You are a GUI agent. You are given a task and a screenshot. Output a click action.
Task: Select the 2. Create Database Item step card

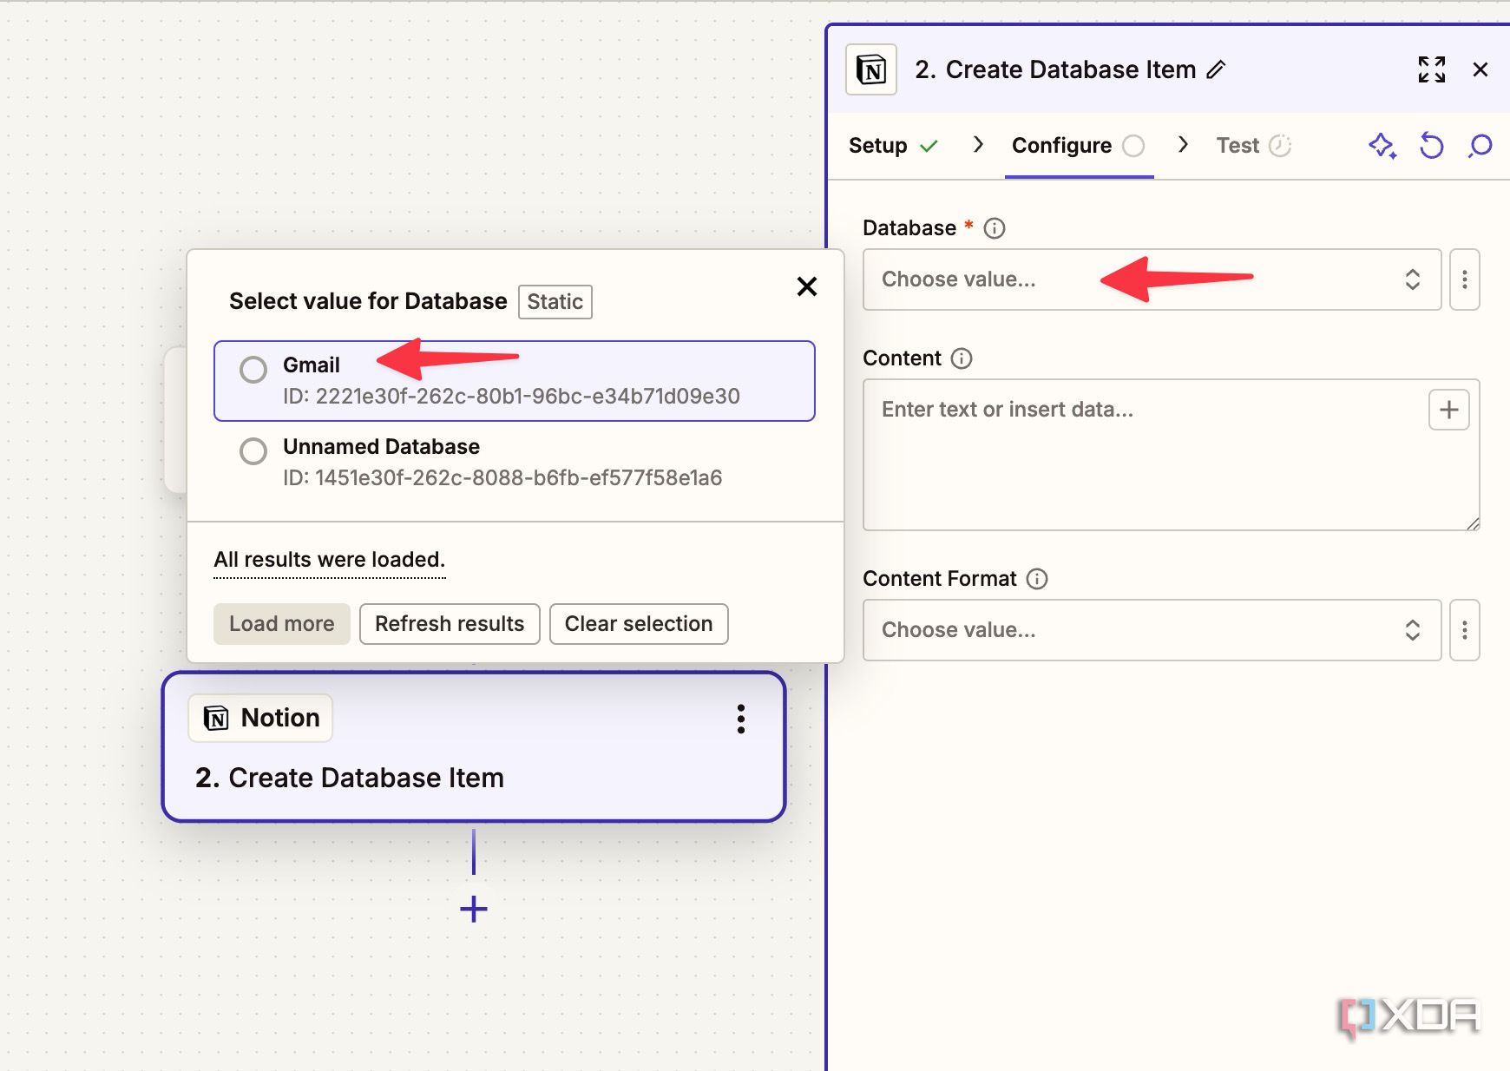[x=474, y=746]
